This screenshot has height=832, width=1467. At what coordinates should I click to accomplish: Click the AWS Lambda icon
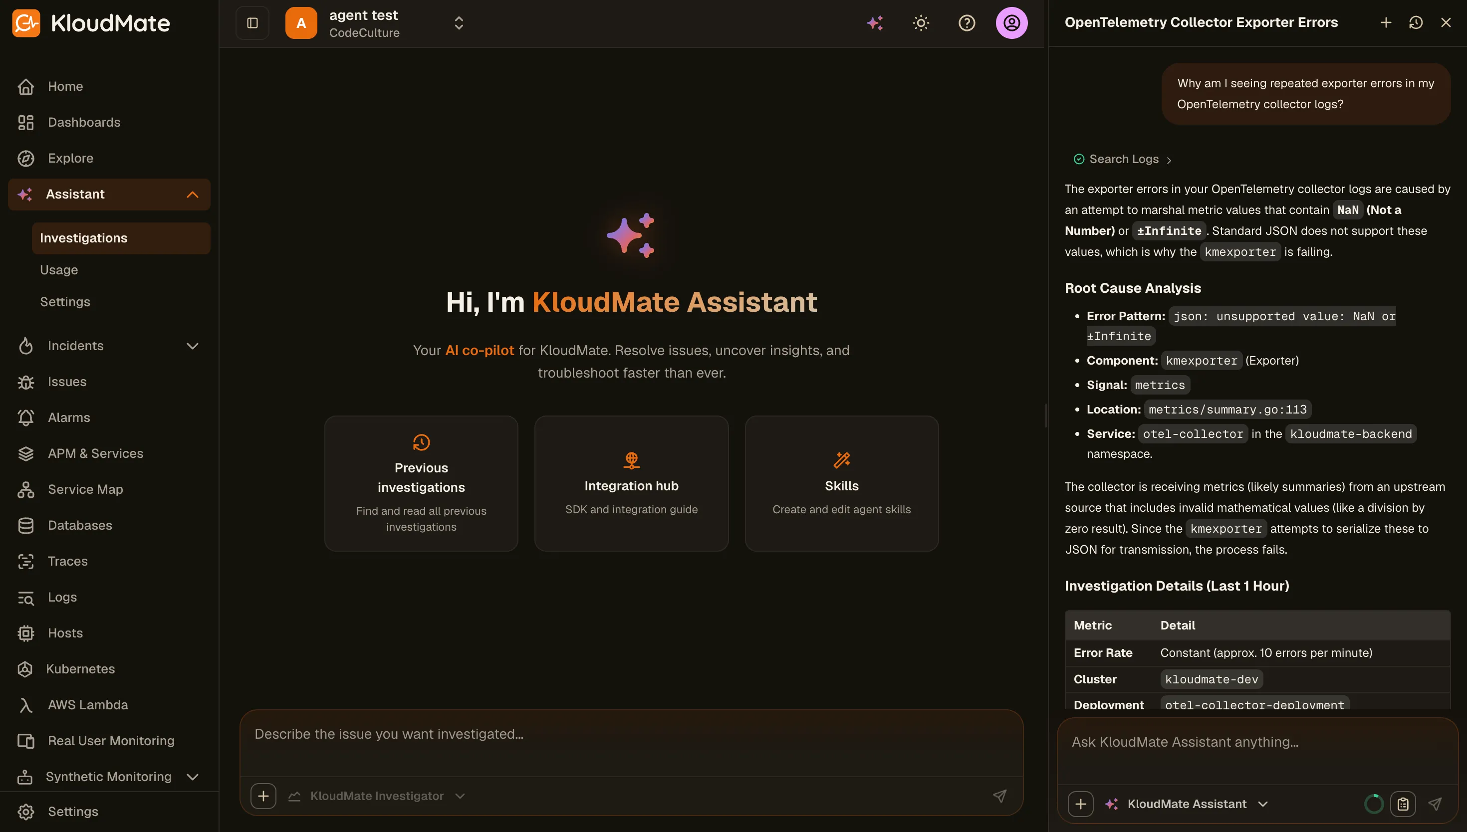coord(26,705)
